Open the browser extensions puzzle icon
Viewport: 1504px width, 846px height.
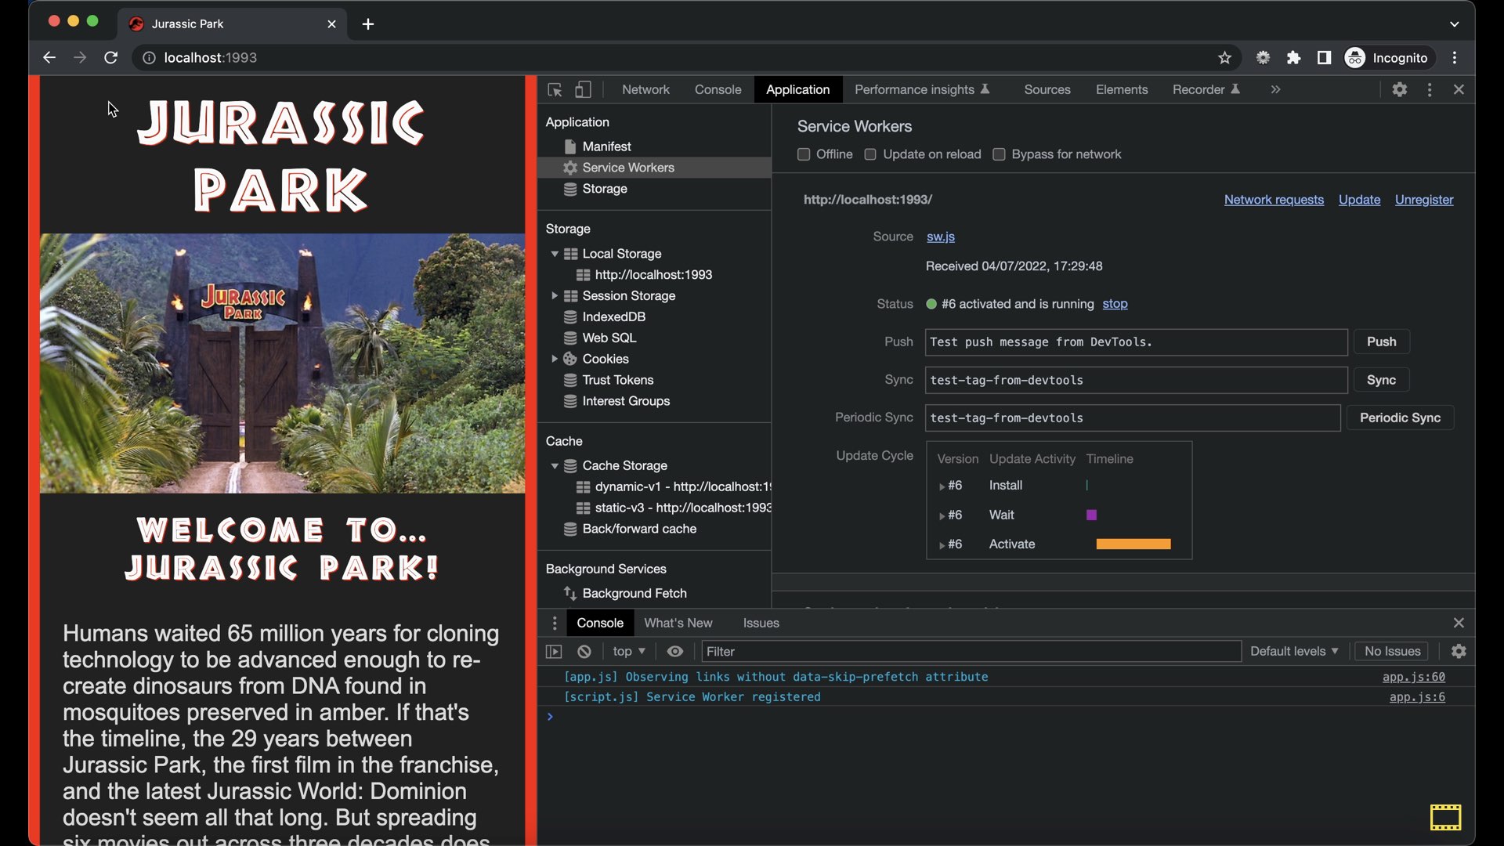(1293, 58)
